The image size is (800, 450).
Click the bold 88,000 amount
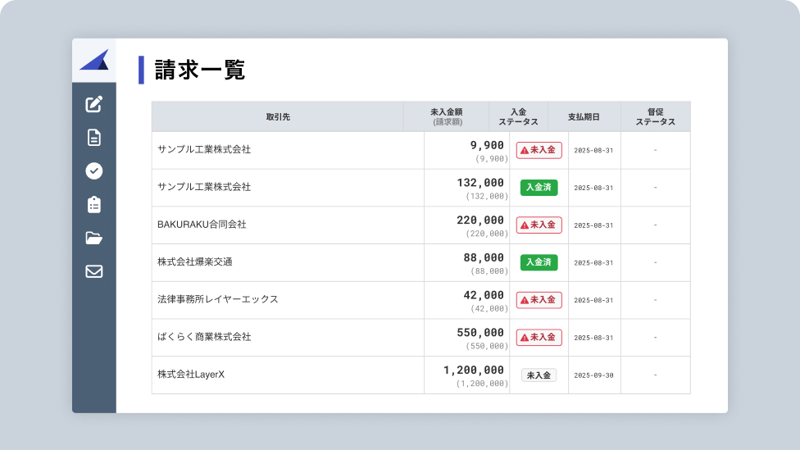(x=484, y=257)
